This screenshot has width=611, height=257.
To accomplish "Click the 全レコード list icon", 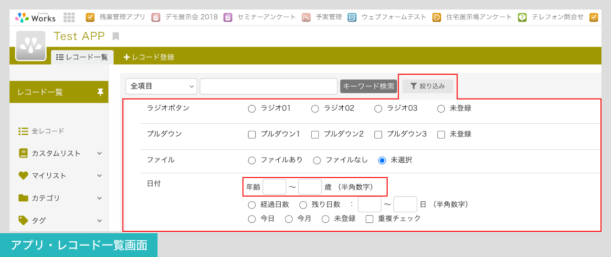I will pos(23,131).
